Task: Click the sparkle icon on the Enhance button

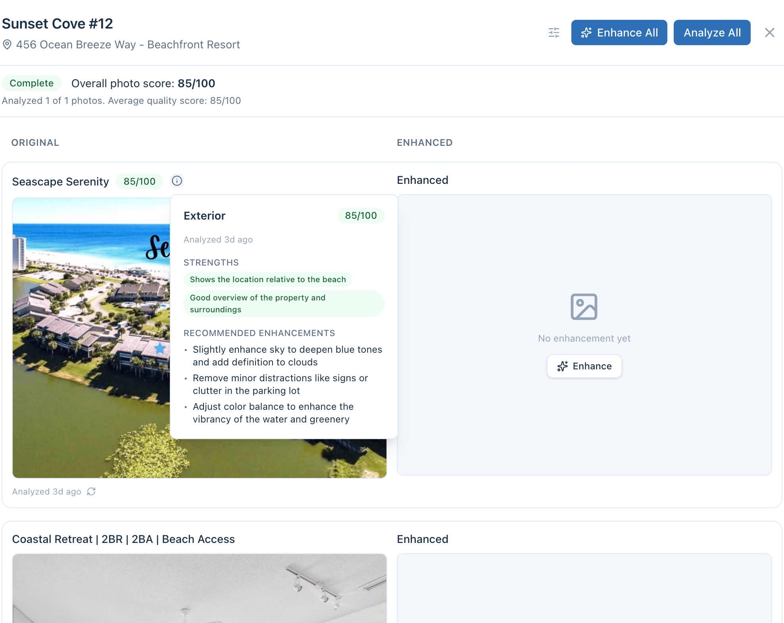Action: (x=563, y=366)
